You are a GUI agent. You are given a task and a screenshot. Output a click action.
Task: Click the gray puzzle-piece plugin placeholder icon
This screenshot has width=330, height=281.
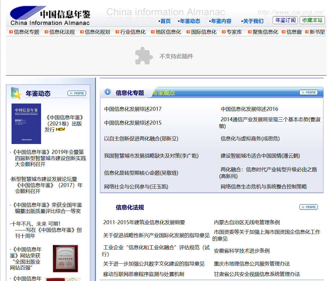click(144, 56)
